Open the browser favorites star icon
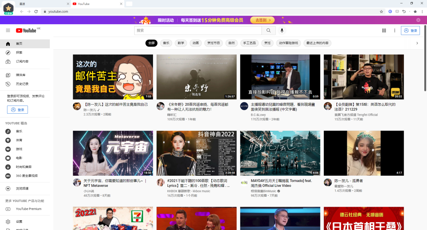The height and width of the screenshot is (230, 427). tap(415, 11)
